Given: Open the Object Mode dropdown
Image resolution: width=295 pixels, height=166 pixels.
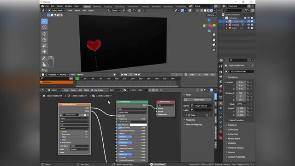Looking at the screenshot, I should click(57, 11).
